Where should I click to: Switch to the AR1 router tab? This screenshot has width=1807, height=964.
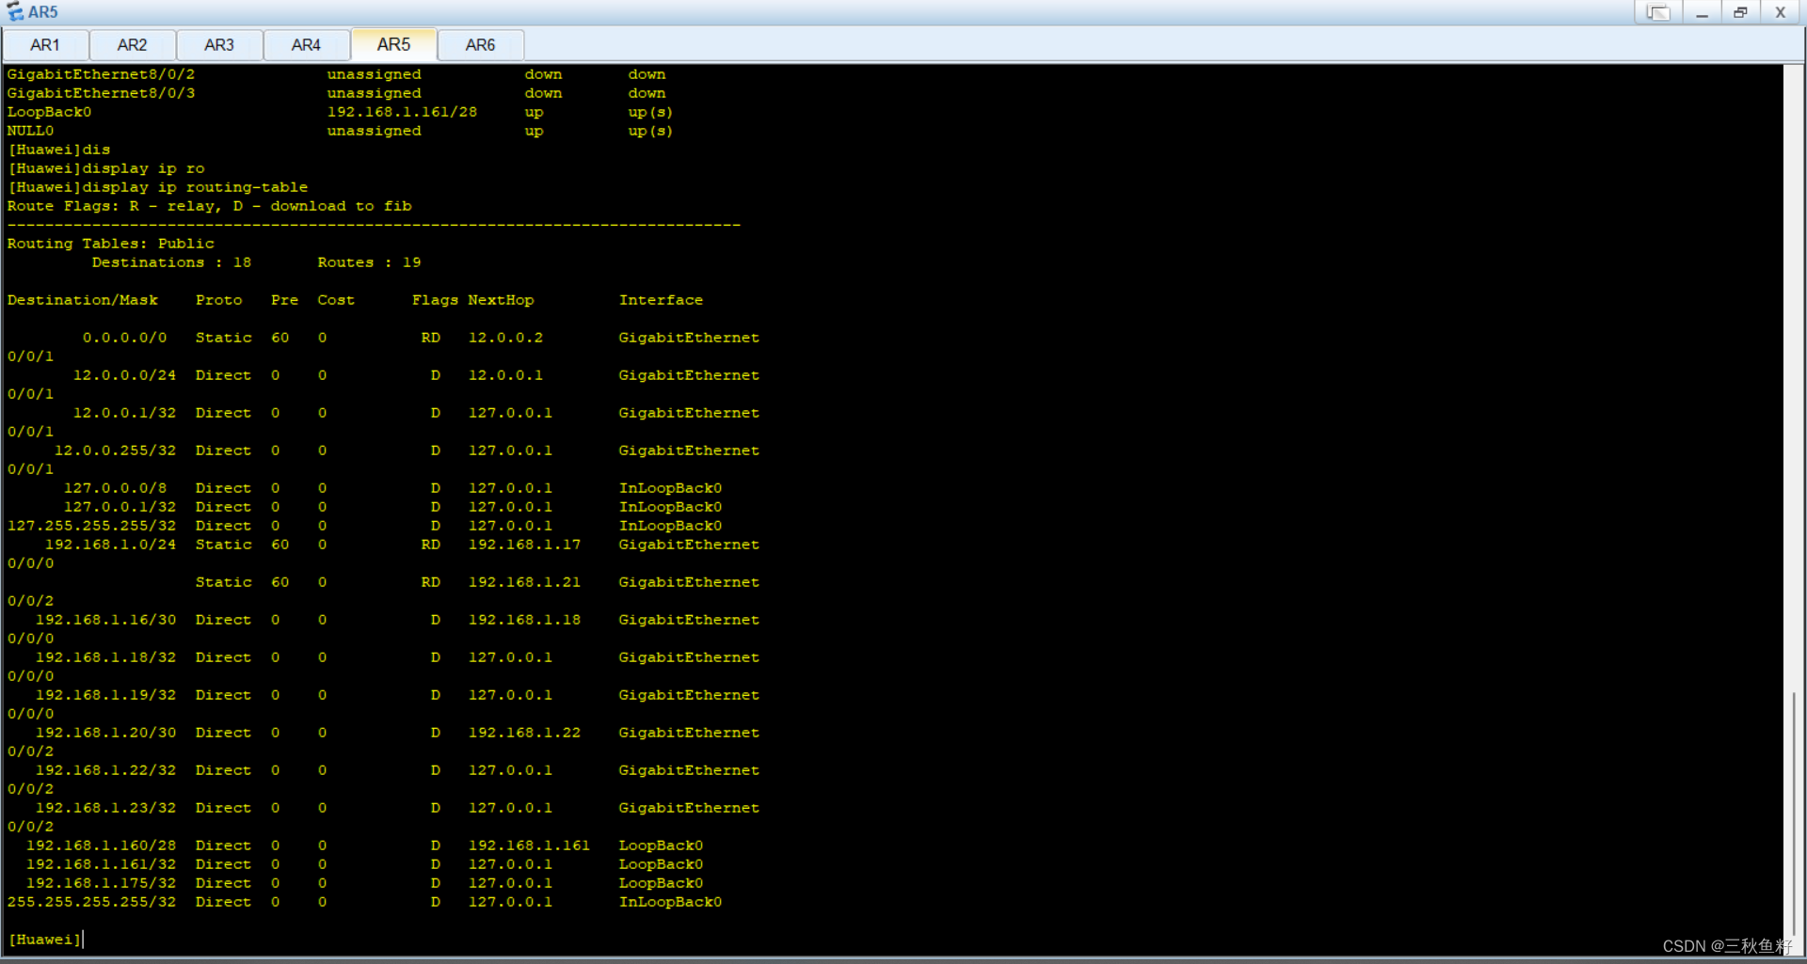coord(45,44)
